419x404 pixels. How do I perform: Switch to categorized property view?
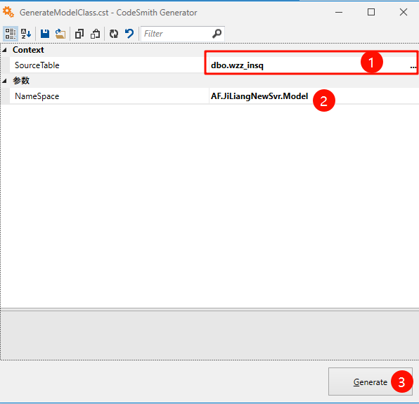[11, 34]
